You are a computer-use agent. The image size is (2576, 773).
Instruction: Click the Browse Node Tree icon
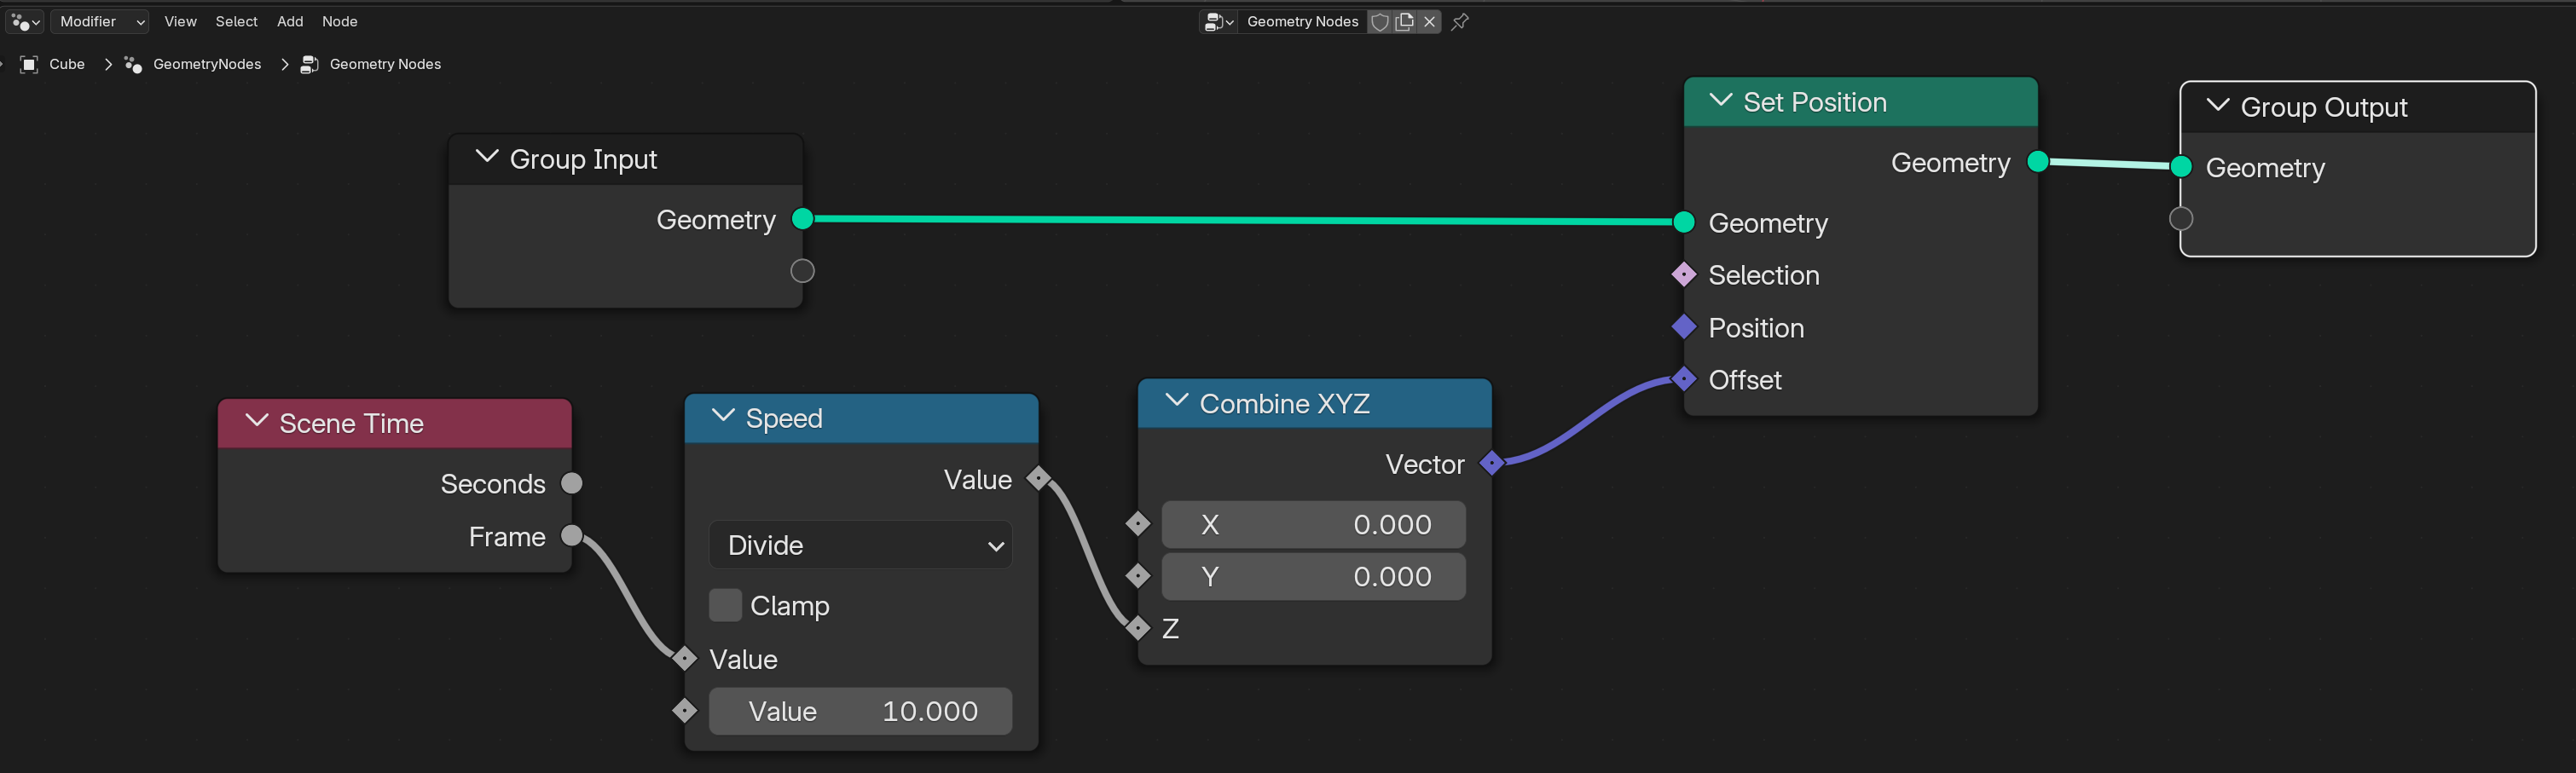(x=1219, y=21)
